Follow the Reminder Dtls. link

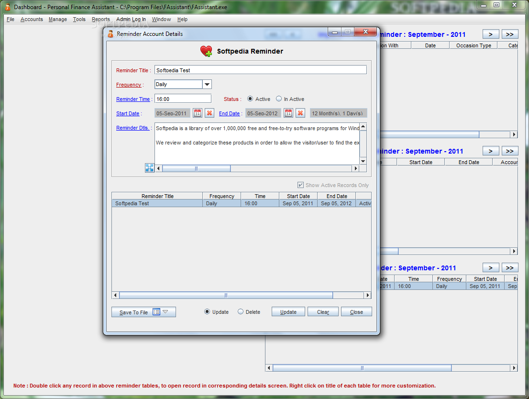click(x=133, y=128)
